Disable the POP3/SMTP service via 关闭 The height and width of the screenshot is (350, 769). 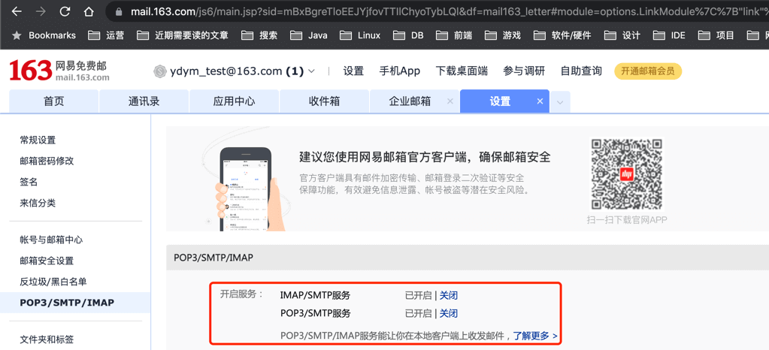pyautogui.click(x=449, y=313)
